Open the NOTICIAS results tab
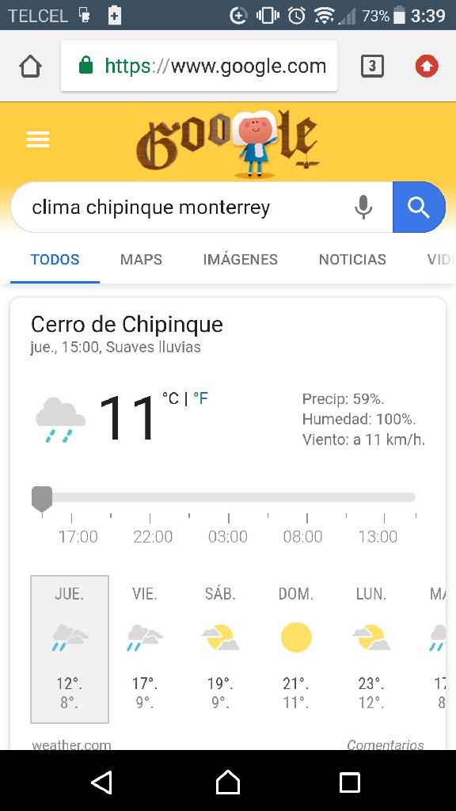Viewport: 456px width, 811px height. [352, 259]
